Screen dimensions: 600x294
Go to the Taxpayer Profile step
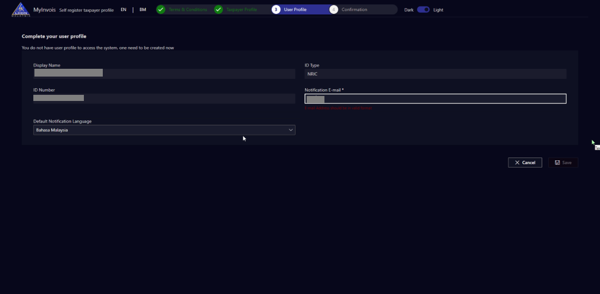point(243,9)
